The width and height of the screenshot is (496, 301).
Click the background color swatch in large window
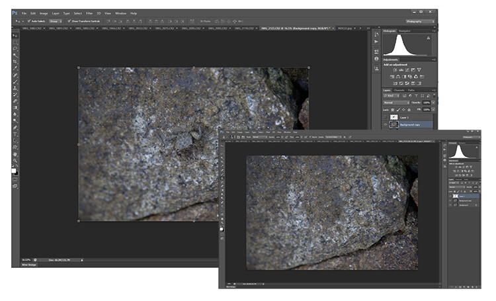17,174
